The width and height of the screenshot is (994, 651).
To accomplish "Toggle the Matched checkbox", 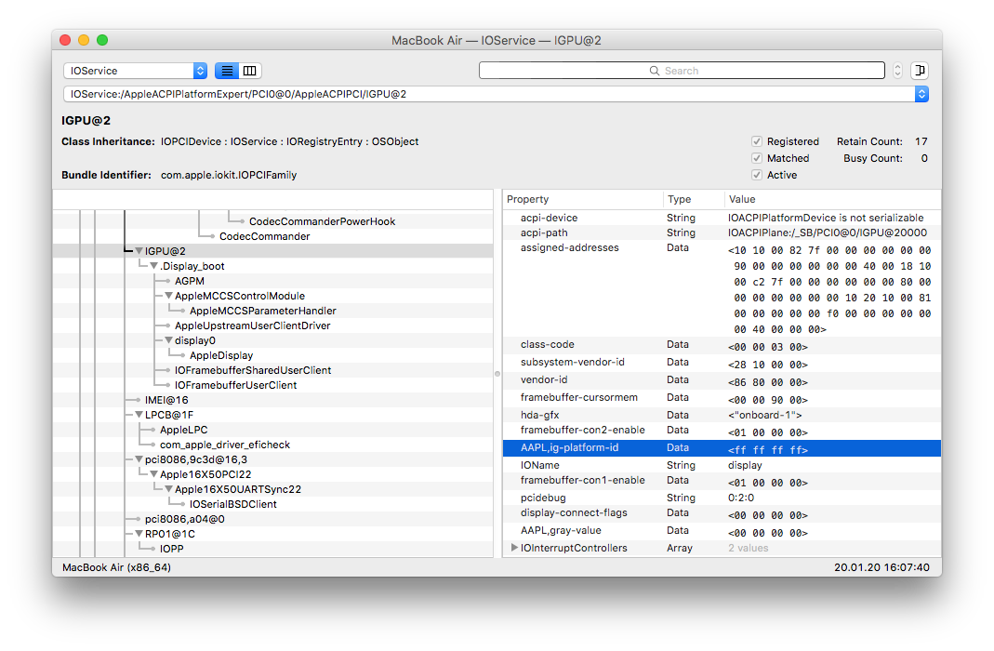I will pyautogui.click(x=757, y=158).
